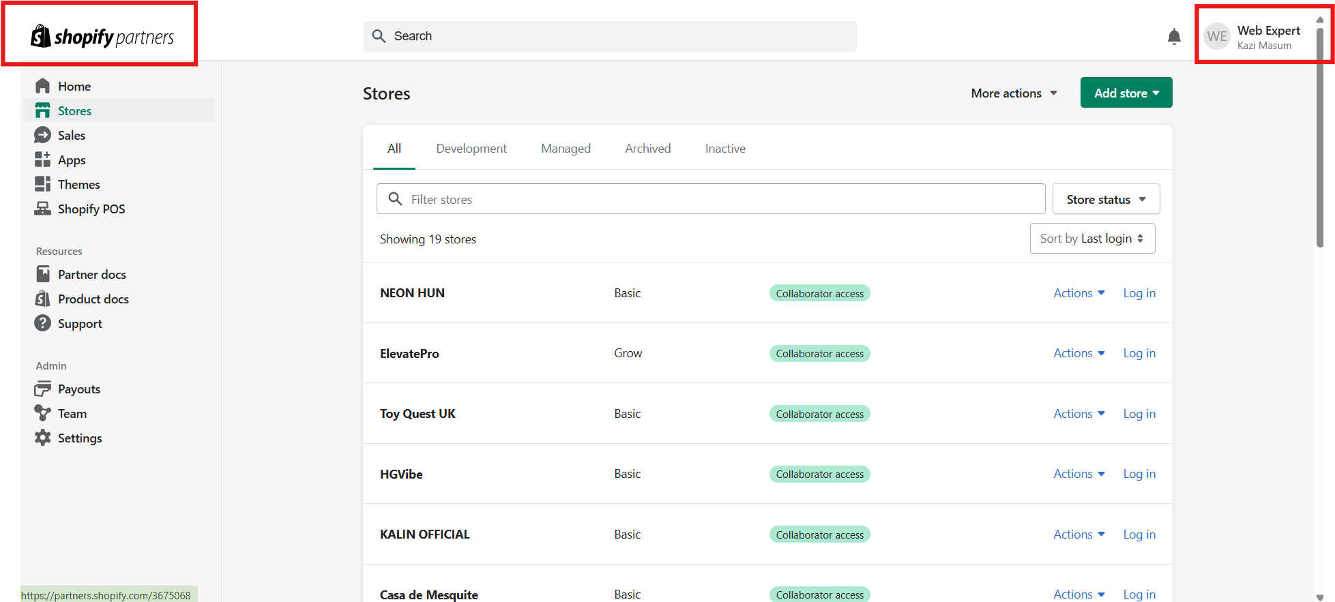Open the Add store dropdown button
Viewport: 1335px width, 602px height.
[x=1126, y=93]
